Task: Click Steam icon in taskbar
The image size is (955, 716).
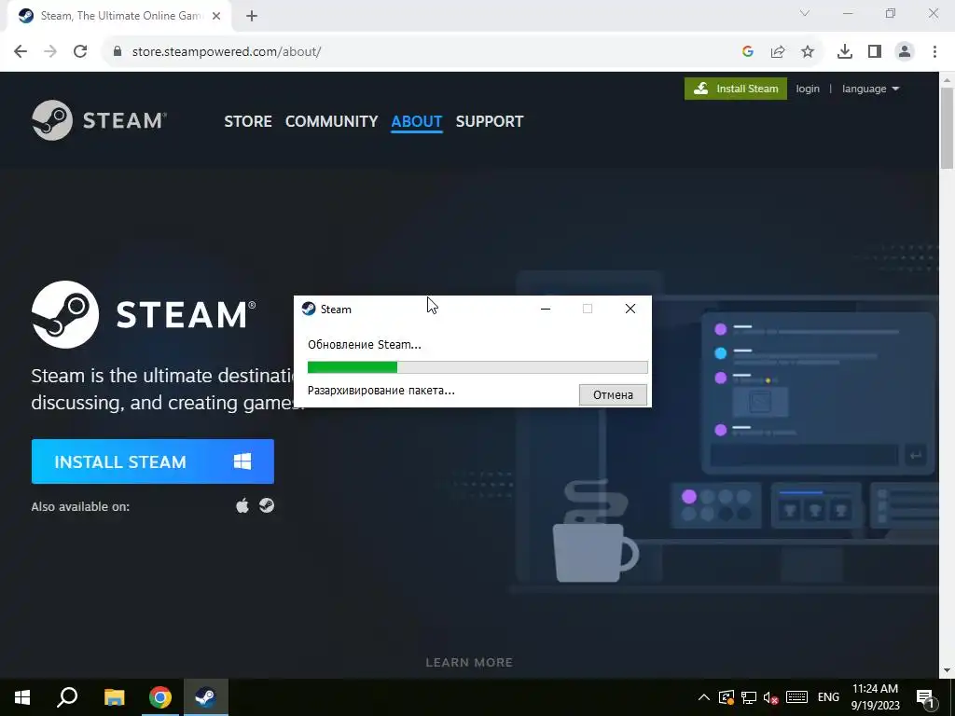Action: [206, 697]
